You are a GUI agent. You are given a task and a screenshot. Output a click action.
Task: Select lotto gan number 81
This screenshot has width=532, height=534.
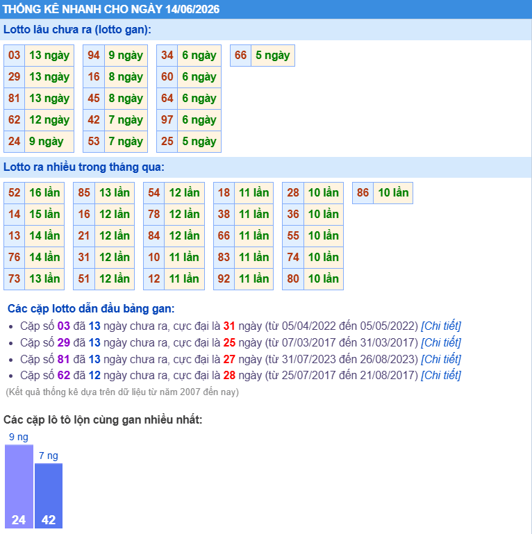click(x=15, y=98)
